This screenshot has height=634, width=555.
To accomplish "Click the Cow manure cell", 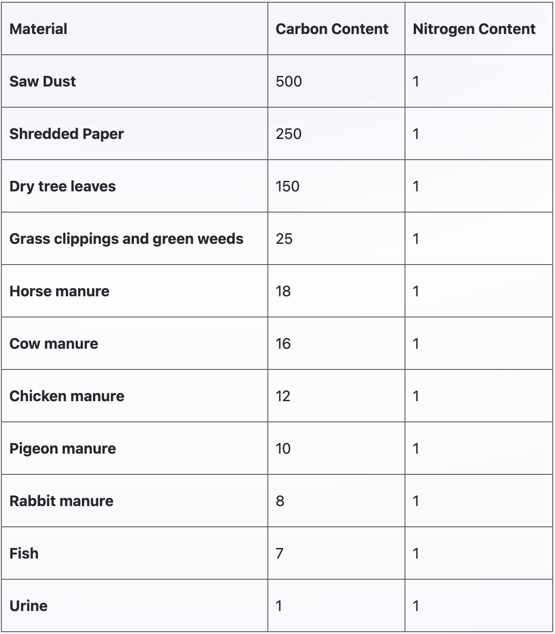I will tap(53, 344).
